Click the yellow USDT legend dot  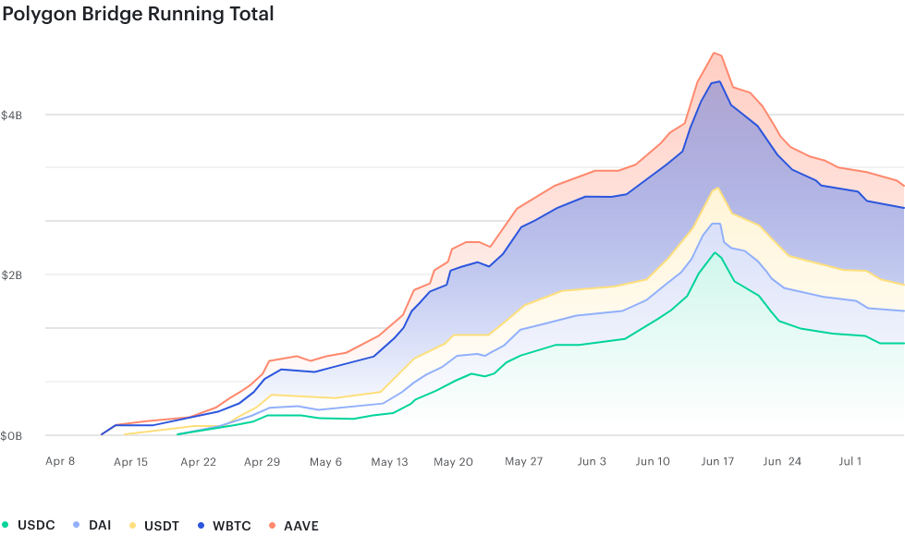pyautogui.click(x=133, y=526)
